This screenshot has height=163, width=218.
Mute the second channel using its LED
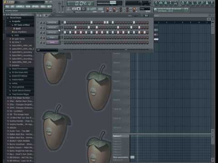point(38,28)
